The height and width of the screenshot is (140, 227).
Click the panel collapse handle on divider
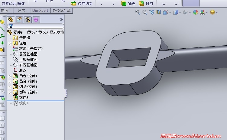point(66,93)
